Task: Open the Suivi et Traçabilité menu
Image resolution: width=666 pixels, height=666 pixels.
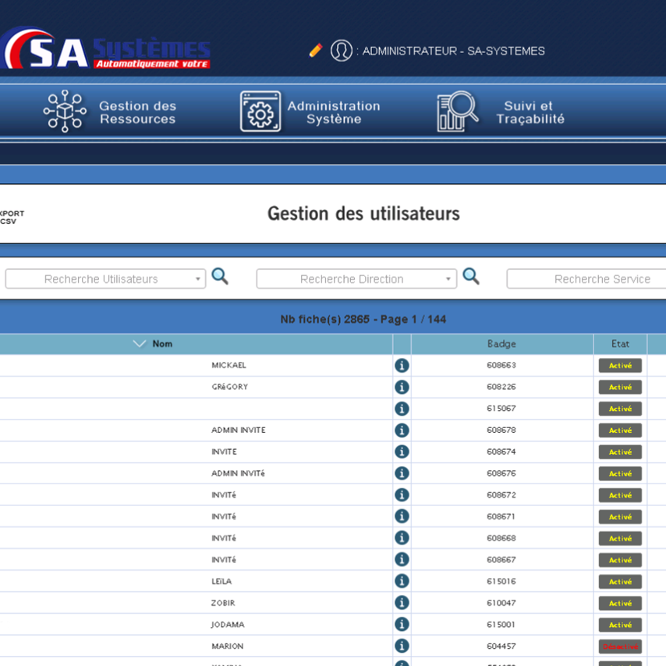Action: [x=501, y=112]
